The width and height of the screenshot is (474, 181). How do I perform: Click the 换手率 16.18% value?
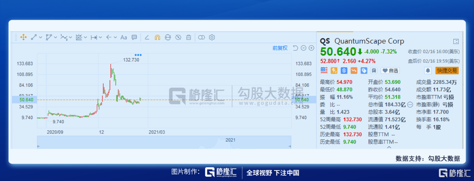[441, 119]
